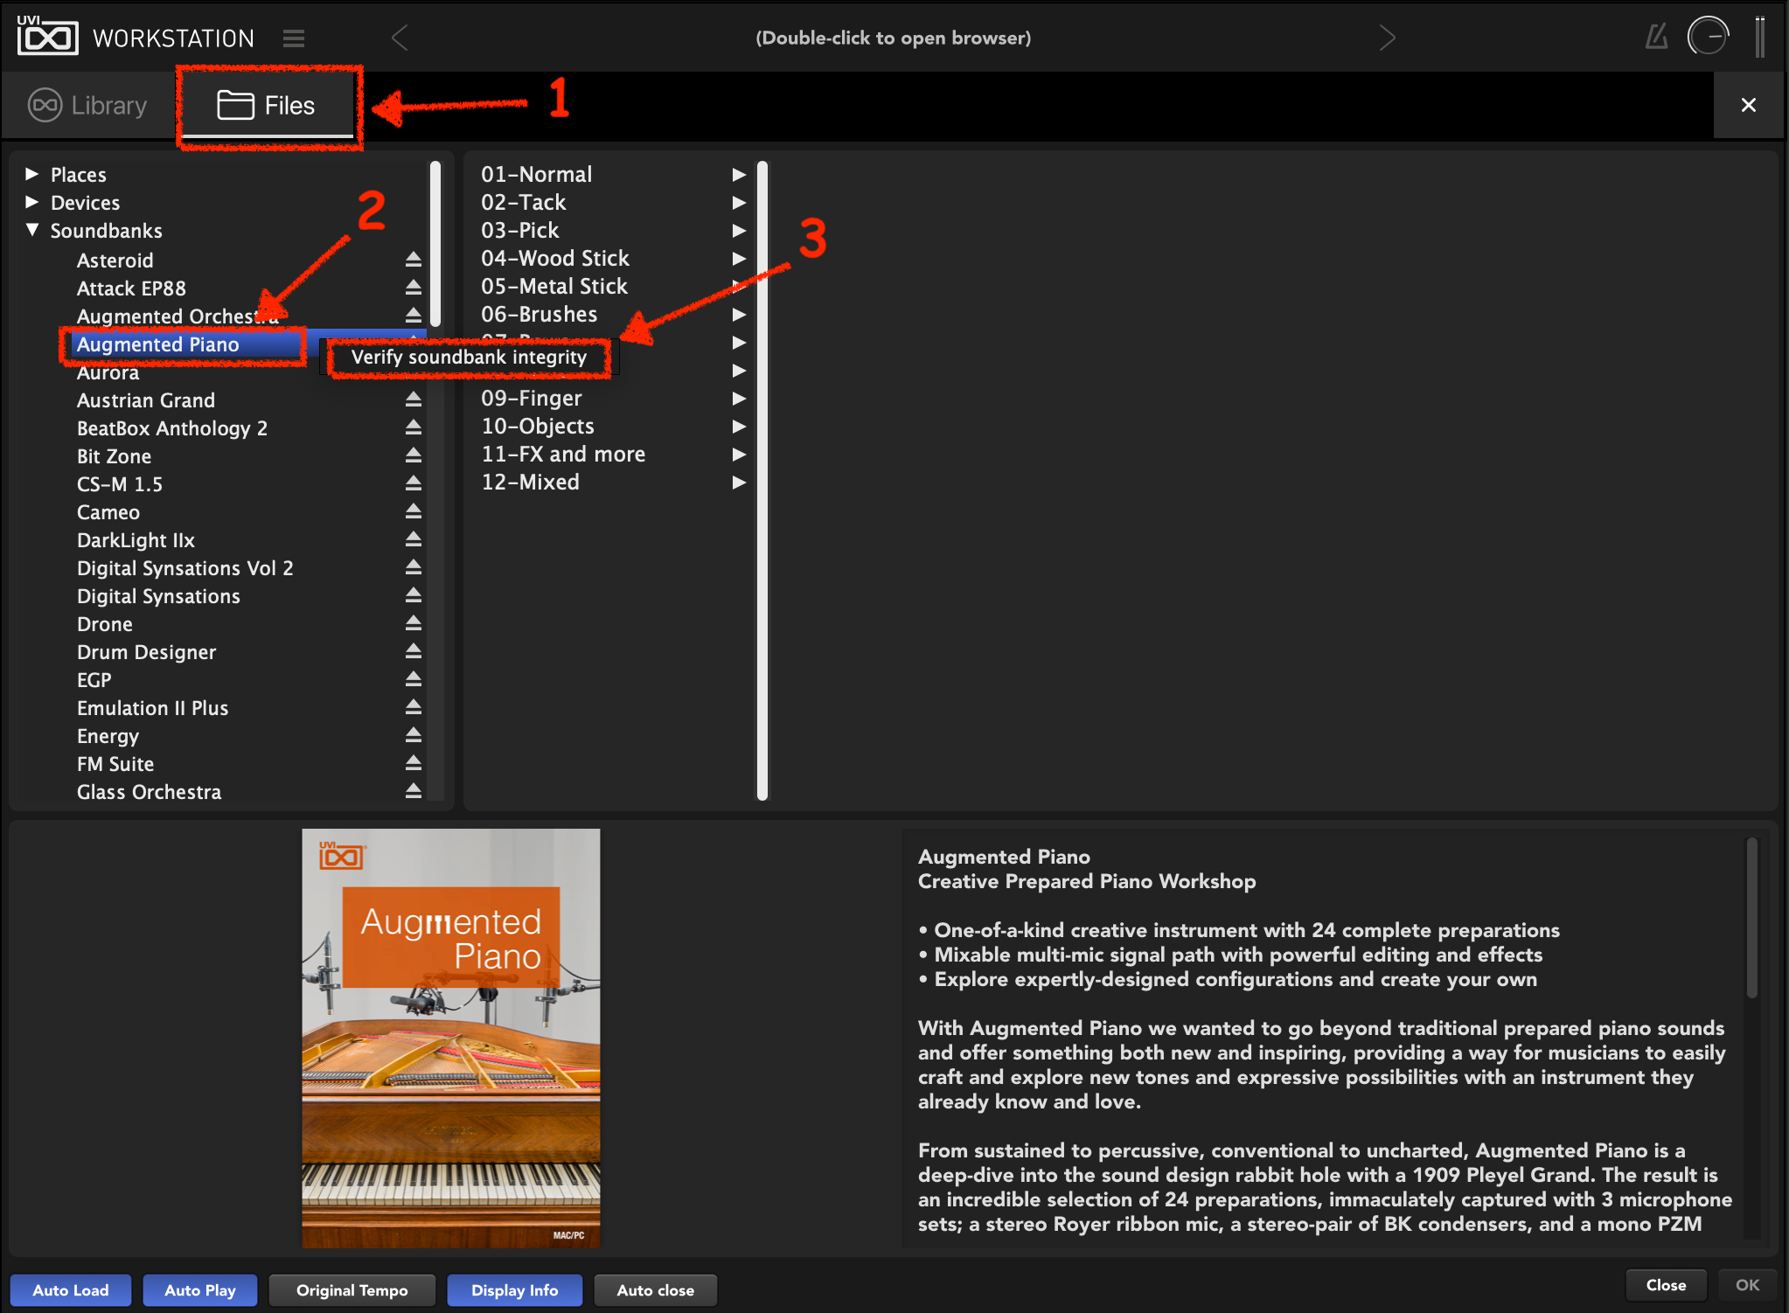Click the next preset arrow
The image size is (1789, 1313).
(x=1387, y=38)
